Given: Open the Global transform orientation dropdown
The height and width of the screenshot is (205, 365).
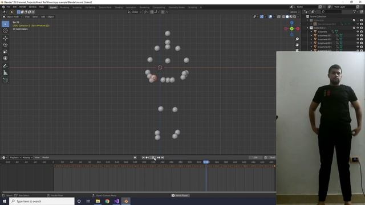Looking at the screenshot, I should coord(135,12).
